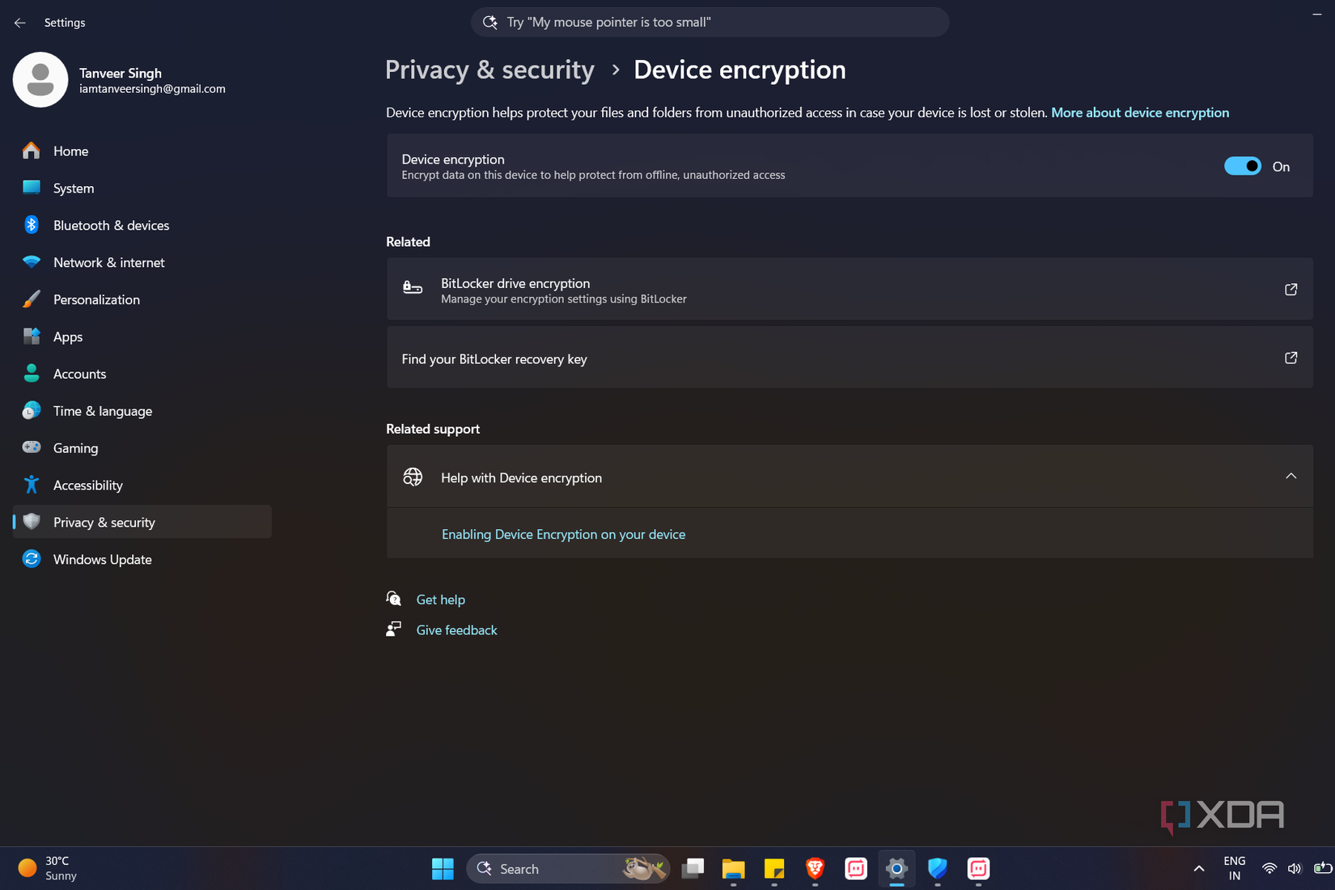This screenshot has height=890, width=1335.
Task: Select Accessibility in the sidebar
Action: coord(142,485)
